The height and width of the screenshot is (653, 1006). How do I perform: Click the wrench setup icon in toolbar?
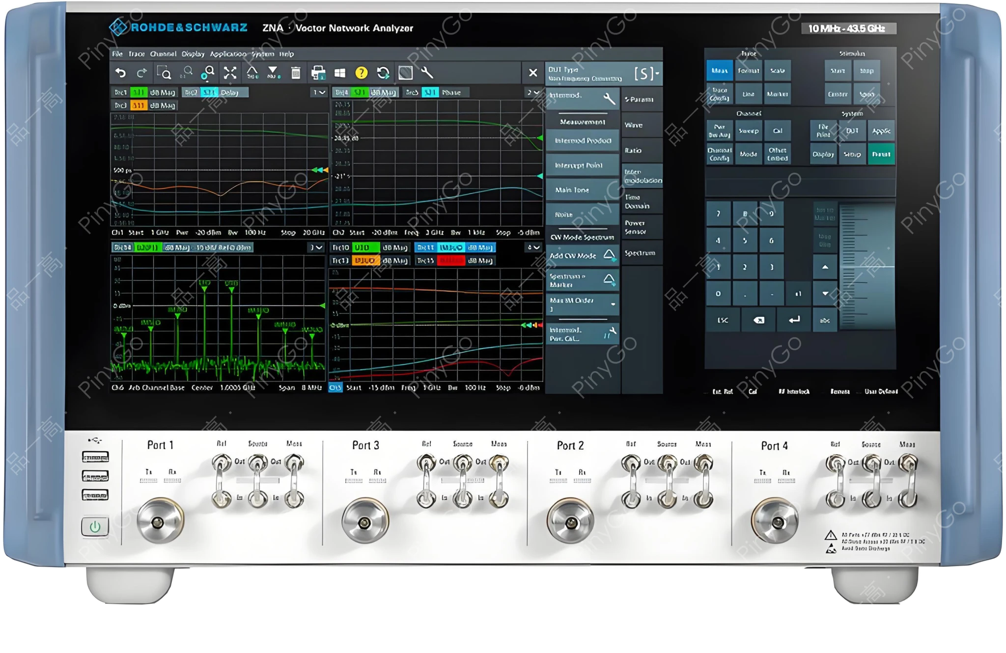427,73
